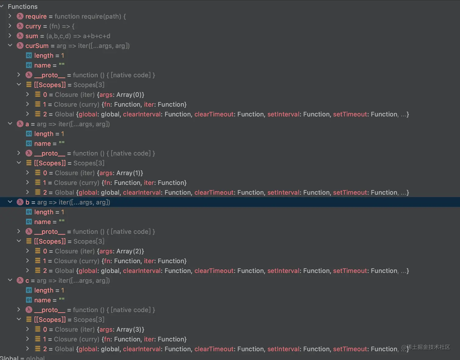Select 'require = function require(path) {' text
460x360 pixels.
coord(76,16)
